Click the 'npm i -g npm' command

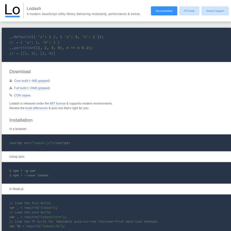click(x=22, y=171)
